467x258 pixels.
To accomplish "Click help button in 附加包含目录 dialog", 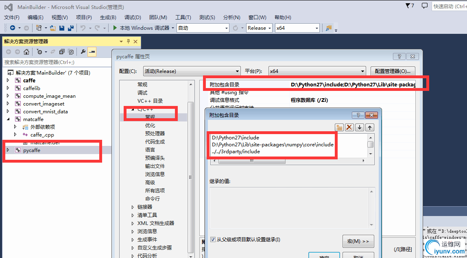I will [358, 115].
